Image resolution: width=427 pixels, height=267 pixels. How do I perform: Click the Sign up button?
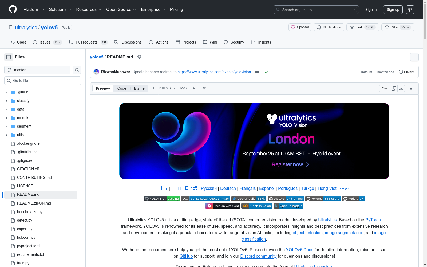click(x=393, y=10)
